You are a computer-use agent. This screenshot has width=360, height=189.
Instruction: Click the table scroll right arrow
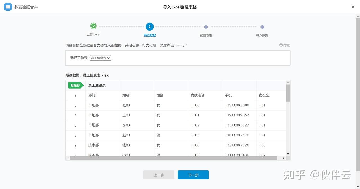[284, 158]
